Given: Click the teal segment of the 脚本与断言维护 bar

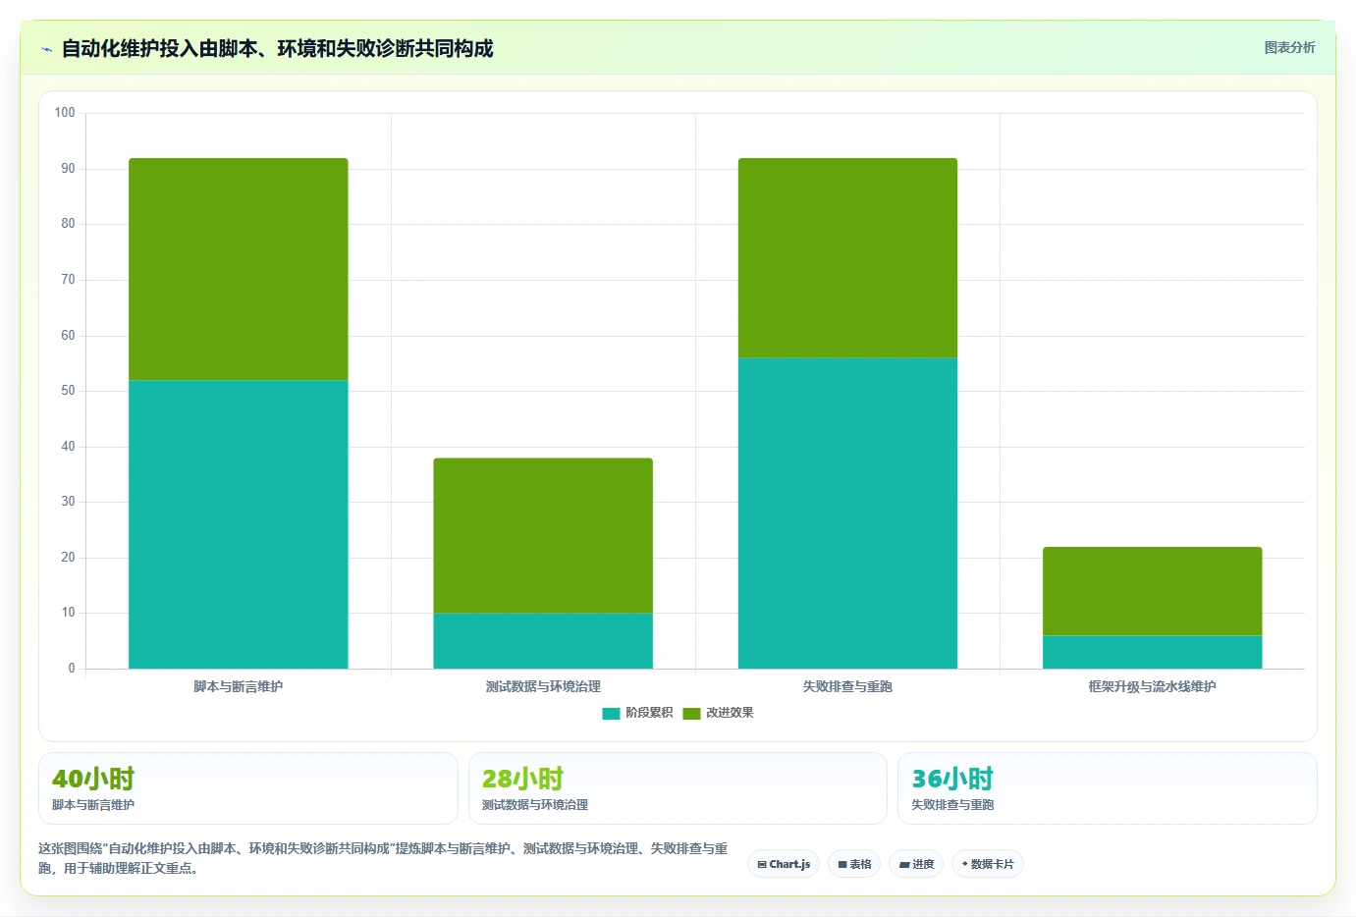Looking at the screenshot, I should 239,524.
